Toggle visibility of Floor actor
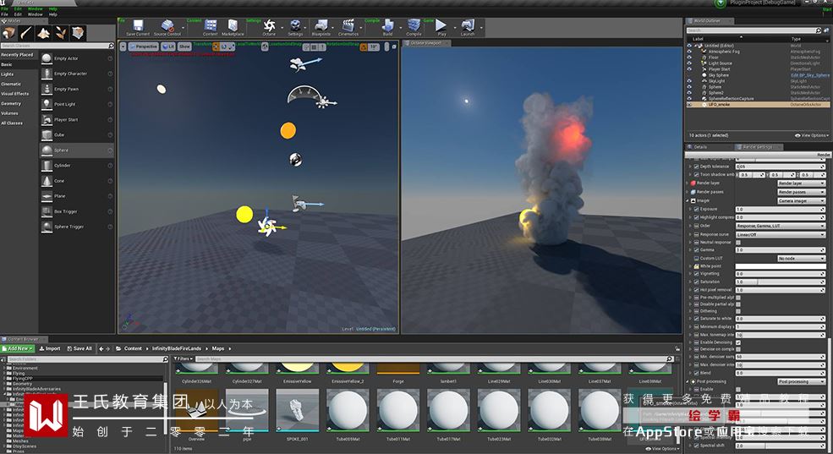Screen dimensions: 833x454 [x=689, y=57]
